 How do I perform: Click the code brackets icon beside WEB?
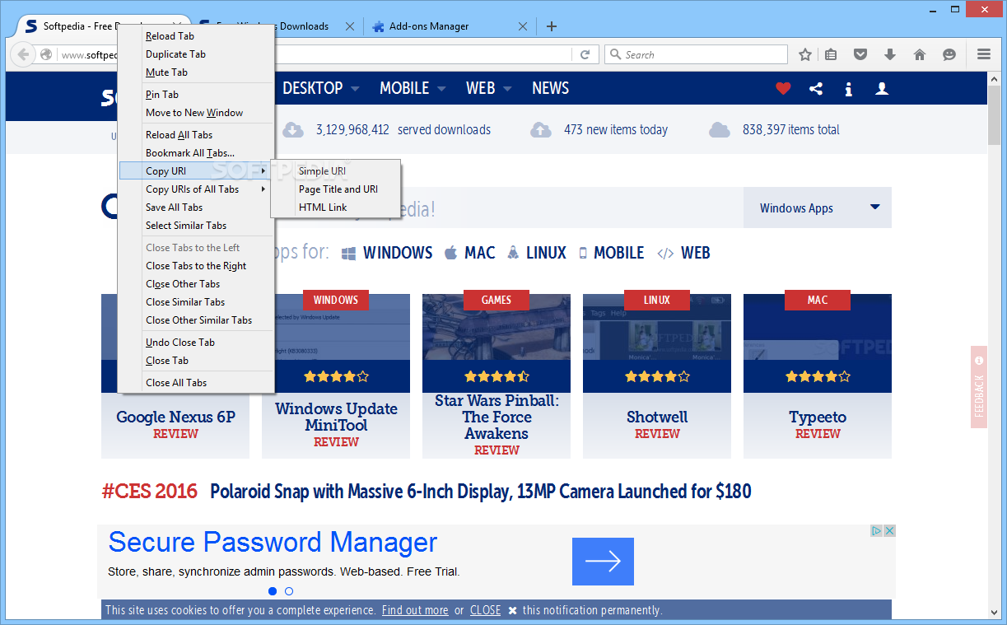665,254
